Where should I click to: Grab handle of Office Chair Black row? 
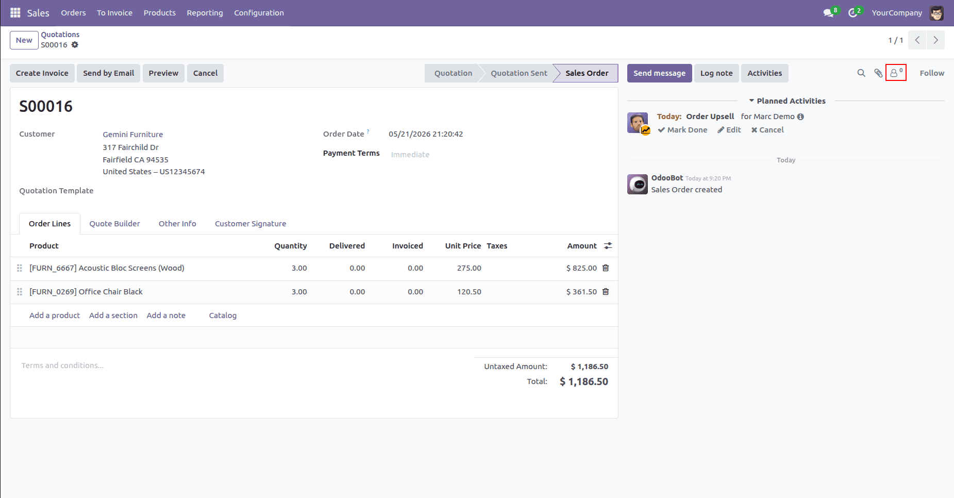click(20, 292)
